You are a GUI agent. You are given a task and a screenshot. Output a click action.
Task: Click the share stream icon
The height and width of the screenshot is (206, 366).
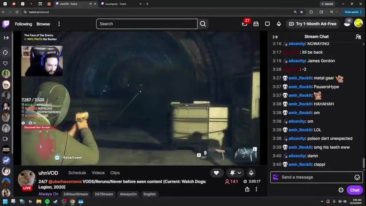247,189
